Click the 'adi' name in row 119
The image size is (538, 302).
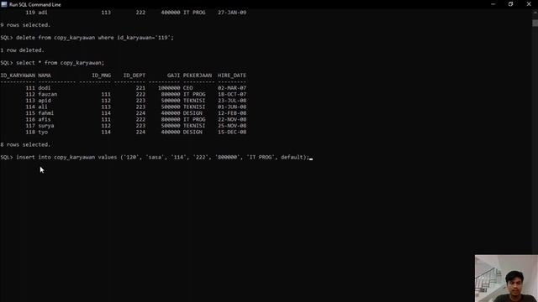coord(43,13)
